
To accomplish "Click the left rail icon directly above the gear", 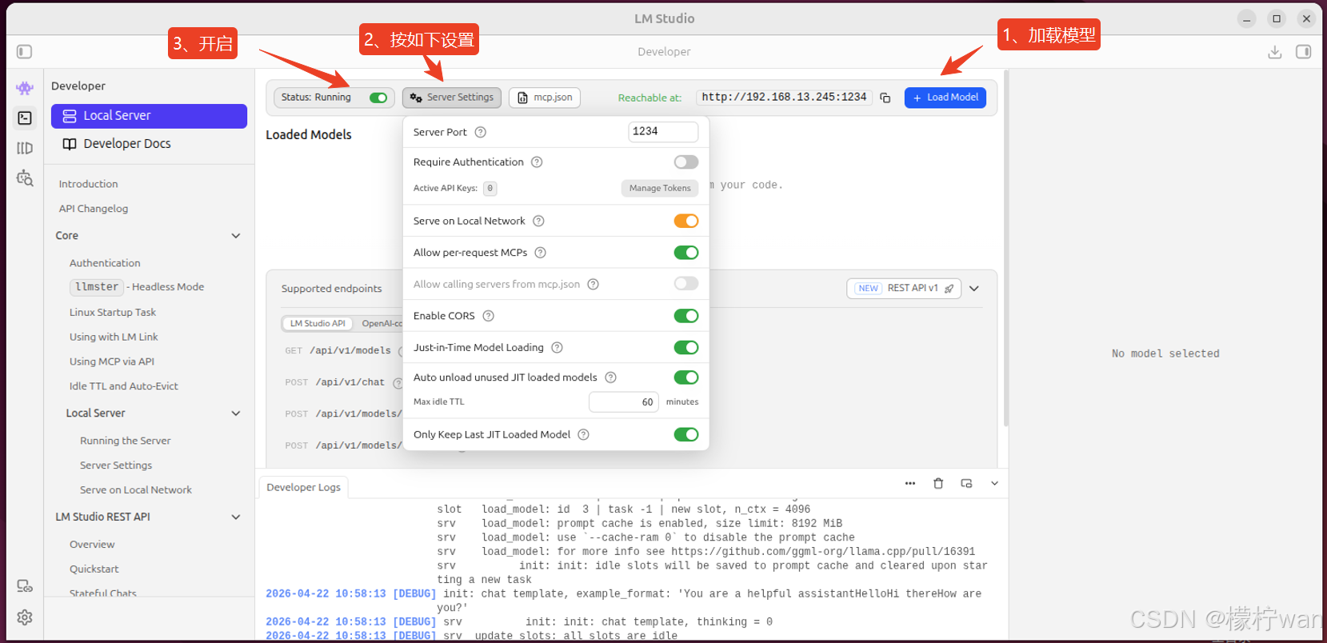I will coord(25,586).
